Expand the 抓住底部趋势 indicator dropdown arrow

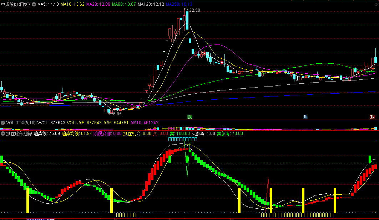point(3,133)
